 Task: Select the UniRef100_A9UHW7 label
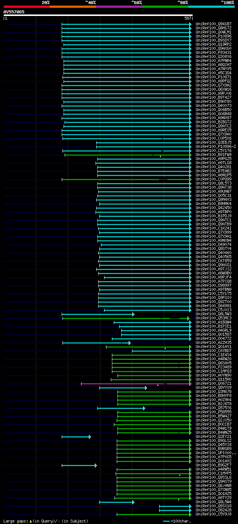tap(213, 191)
